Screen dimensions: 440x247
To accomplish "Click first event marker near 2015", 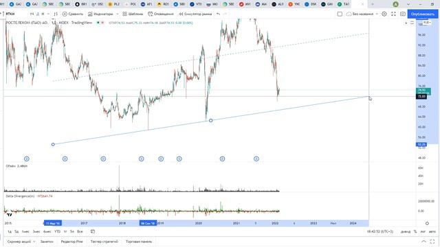I will pos(27,158).
